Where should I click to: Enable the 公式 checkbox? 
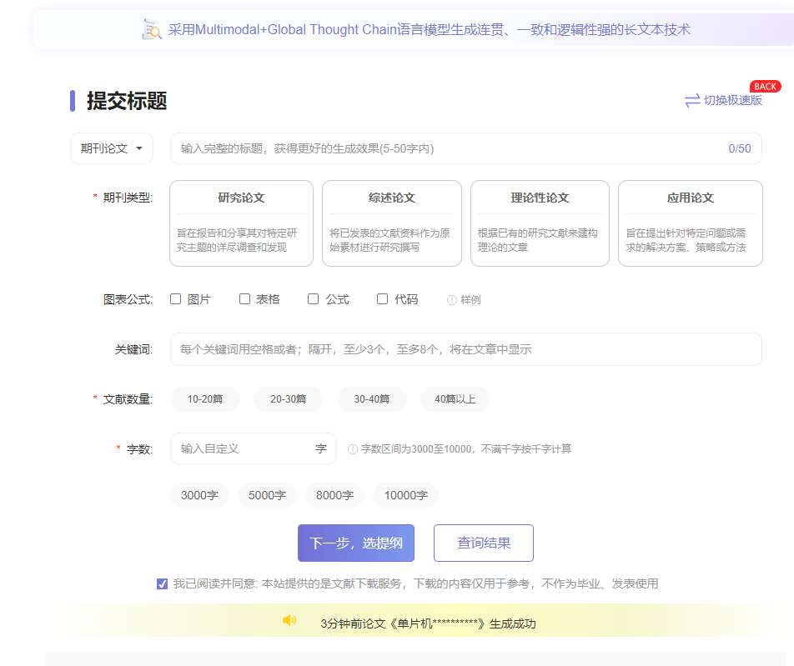pos(314,299)
